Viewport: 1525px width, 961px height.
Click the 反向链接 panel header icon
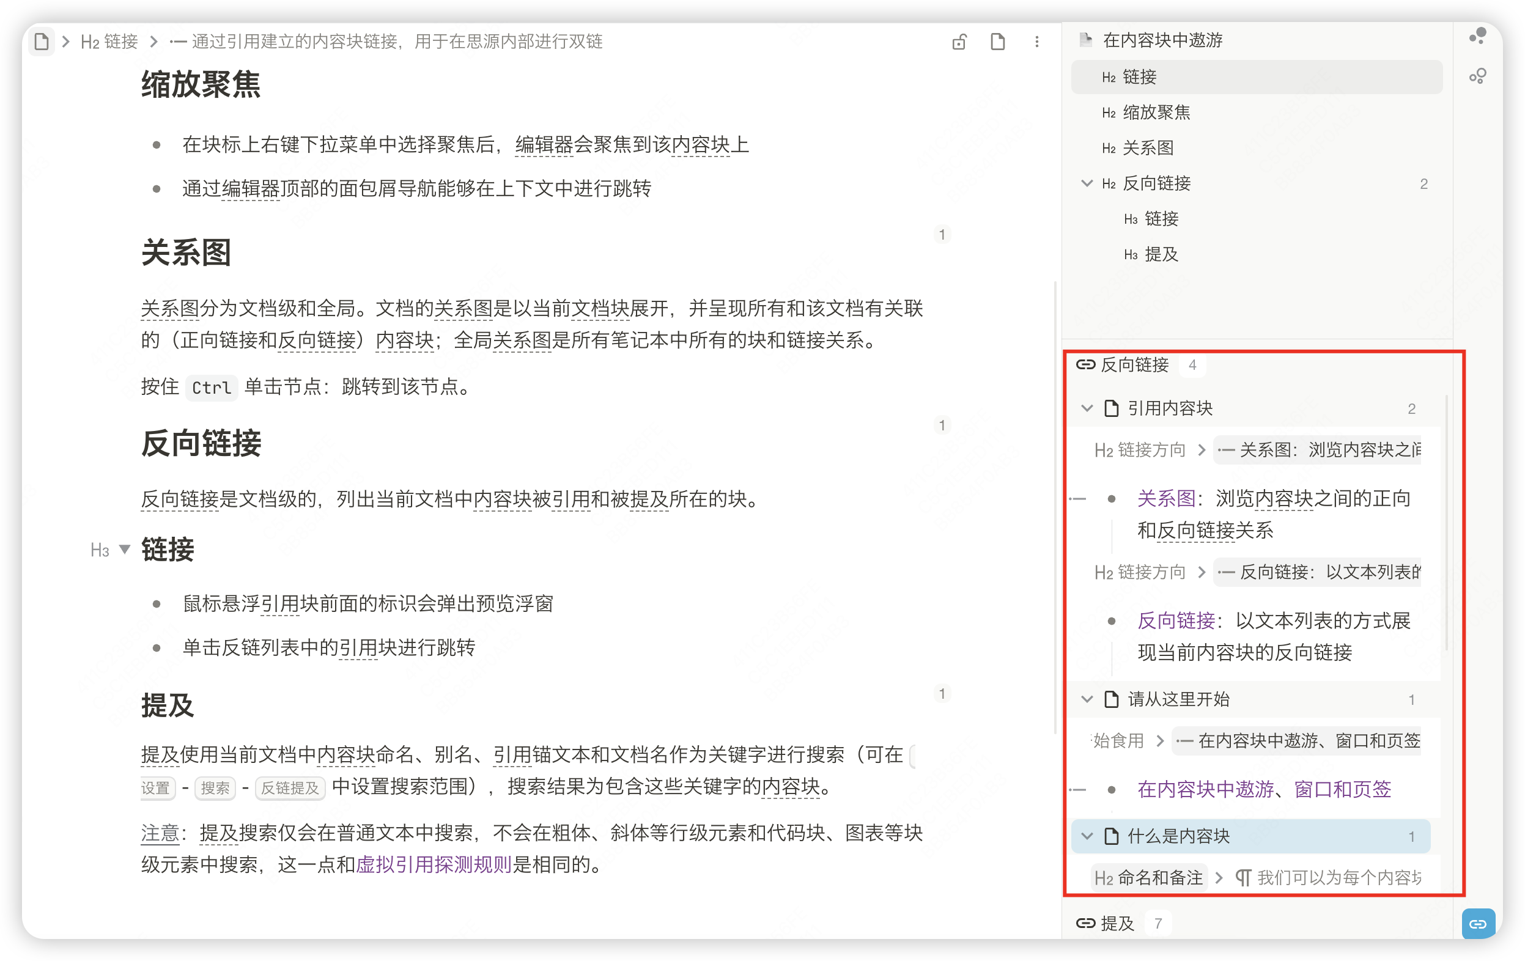point(1085,364)
